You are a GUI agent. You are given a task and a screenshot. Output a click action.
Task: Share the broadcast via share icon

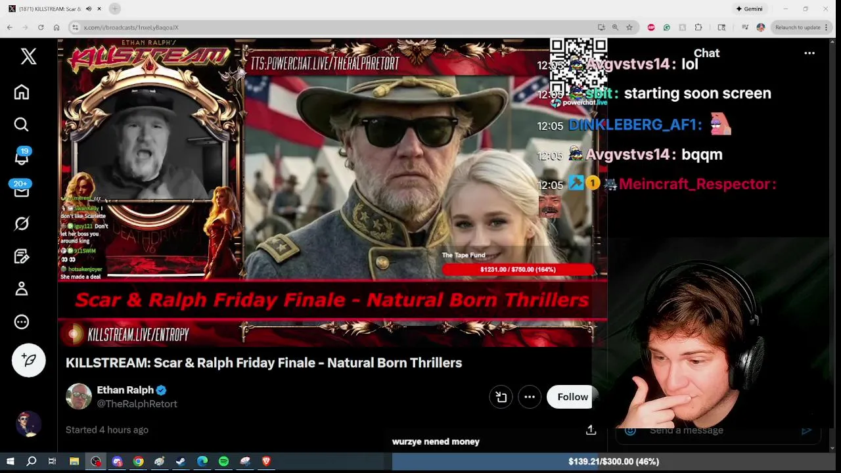tap(591, 430)
